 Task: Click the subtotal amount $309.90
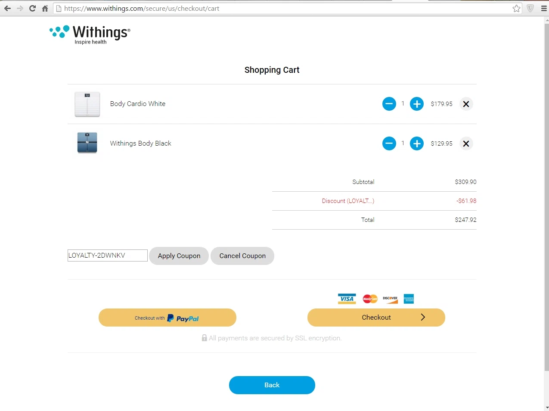coord(465,182)
